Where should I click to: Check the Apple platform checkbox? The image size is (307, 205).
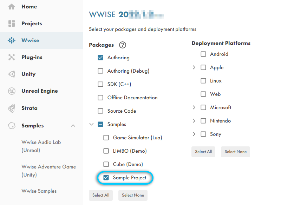(203, 67)
